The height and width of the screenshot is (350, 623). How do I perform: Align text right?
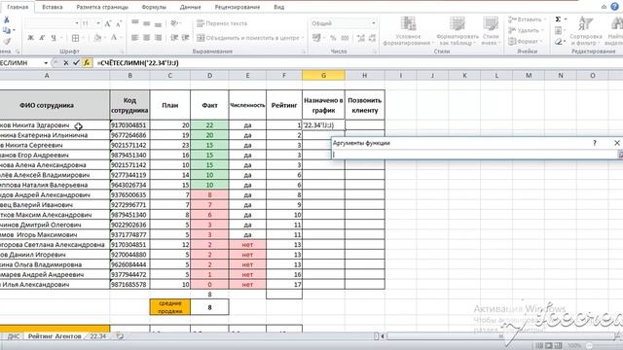(x=158, y=38)
